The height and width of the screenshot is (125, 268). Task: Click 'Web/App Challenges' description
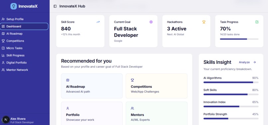click(x=145, y=92)
